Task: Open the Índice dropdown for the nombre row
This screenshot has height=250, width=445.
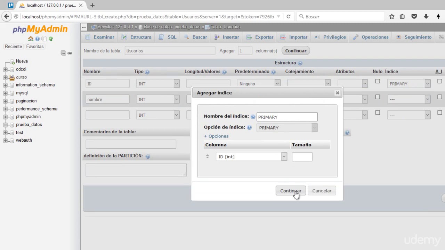Action: pyautogui.click(x=409, y=99)
